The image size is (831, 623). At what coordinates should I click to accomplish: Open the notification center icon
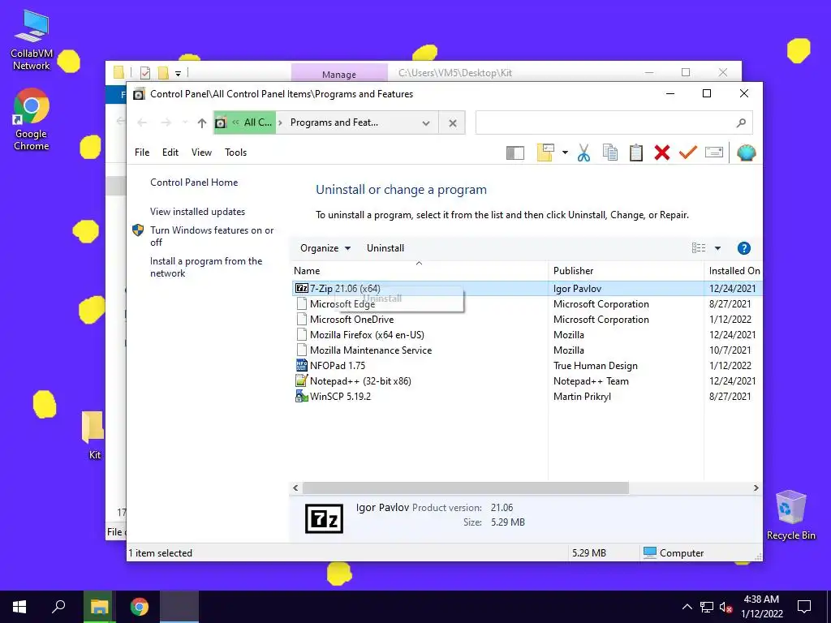click(x=804, y=607)
